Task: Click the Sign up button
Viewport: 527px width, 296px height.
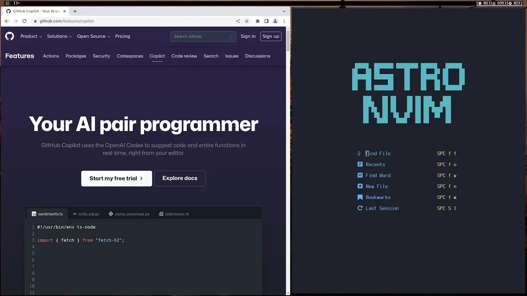Action: tap(271, 36)
